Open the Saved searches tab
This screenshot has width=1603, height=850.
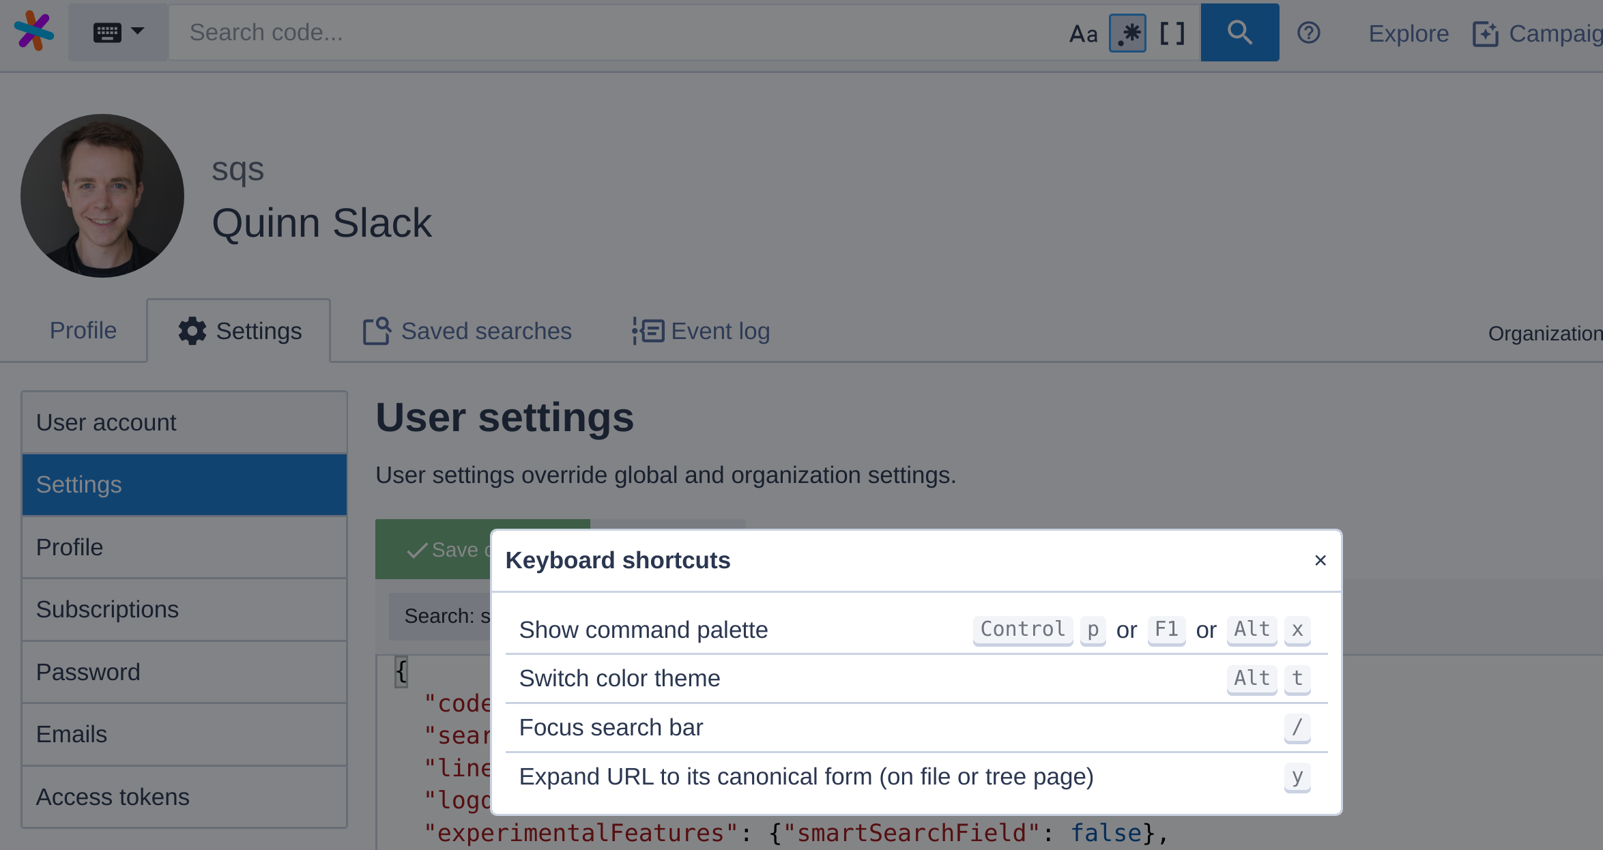[x=467, y=331]
